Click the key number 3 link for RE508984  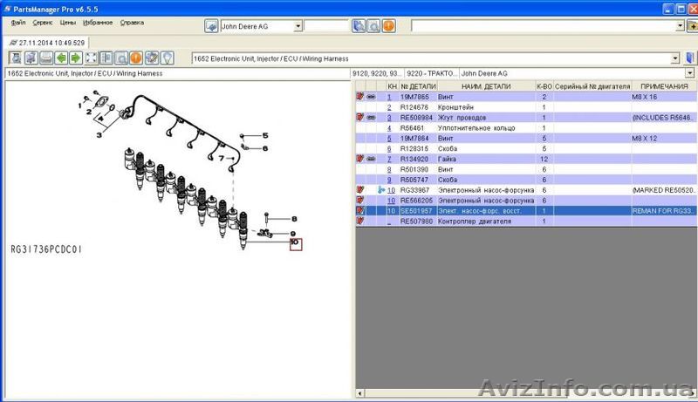click(390, 118)
